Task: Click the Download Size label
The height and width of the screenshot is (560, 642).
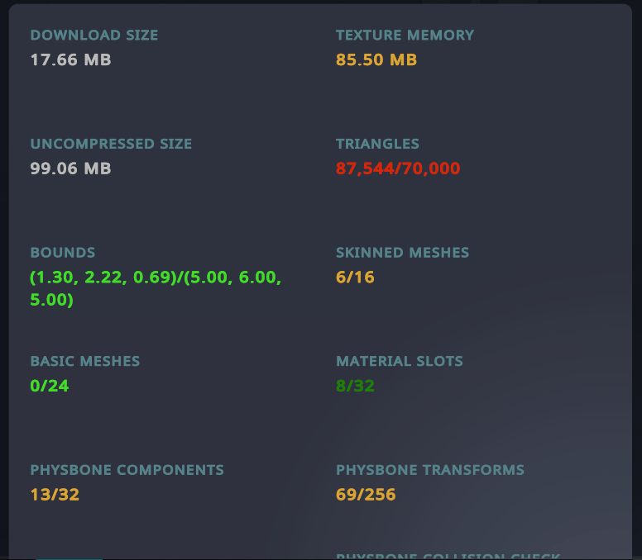Action: point(93,36)
